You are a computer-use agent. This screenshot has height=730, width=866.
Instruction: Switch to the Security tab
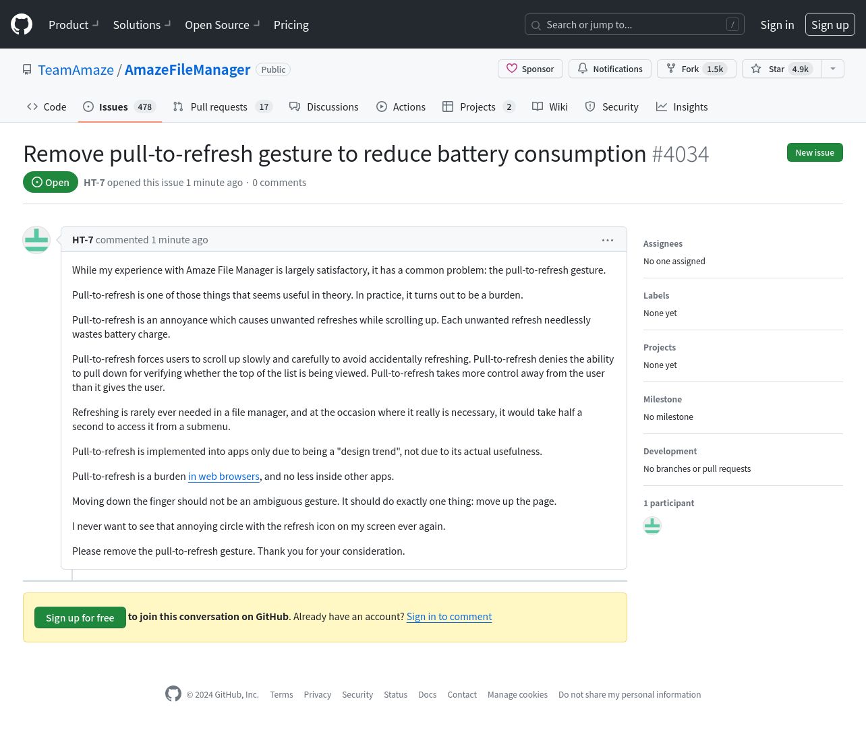(x=612, y=107)
